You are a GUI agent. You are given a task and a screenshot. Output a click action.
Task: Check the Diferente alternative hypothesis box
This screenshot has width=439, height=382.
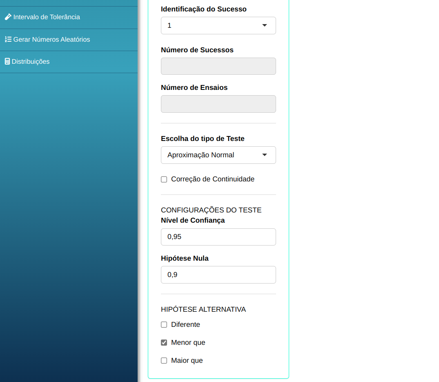click(x=164, y=325)
